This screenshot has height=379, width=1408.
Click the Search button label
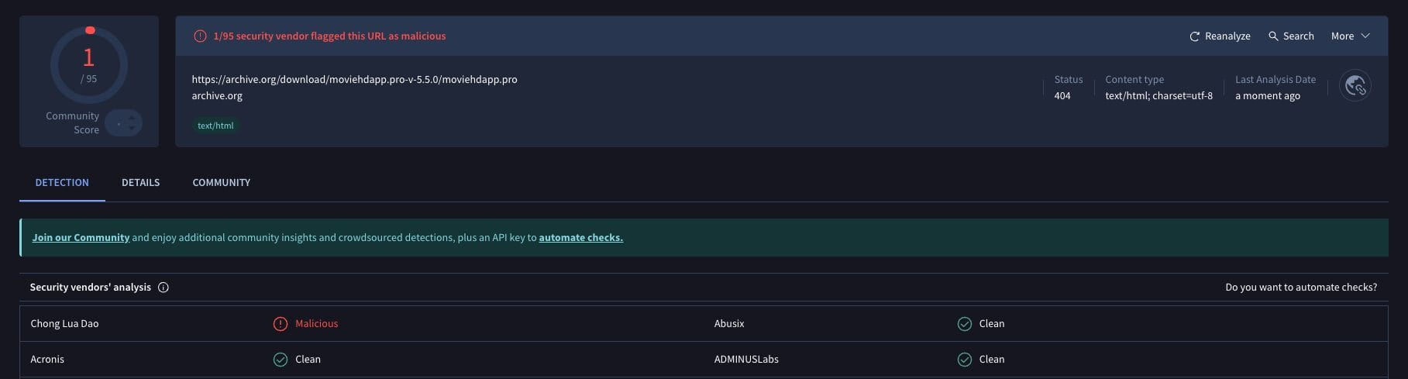tap(1298, 36)
